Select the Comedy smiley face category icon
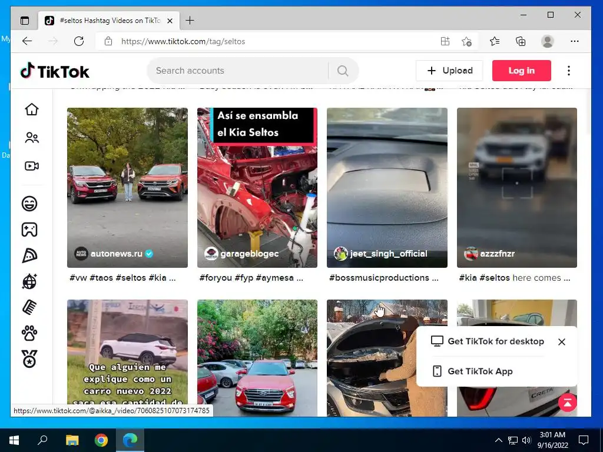The width and height of the screenshot is (603, 452). pos(29,203)
